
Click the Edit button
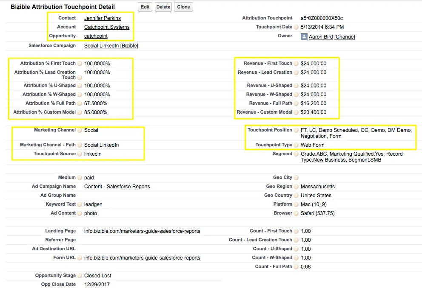pyautogui.click(x=145, y=7)
